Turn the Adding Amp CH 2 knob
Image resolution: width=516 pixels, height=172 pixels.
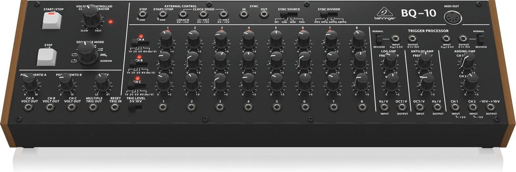pos(471,83)
